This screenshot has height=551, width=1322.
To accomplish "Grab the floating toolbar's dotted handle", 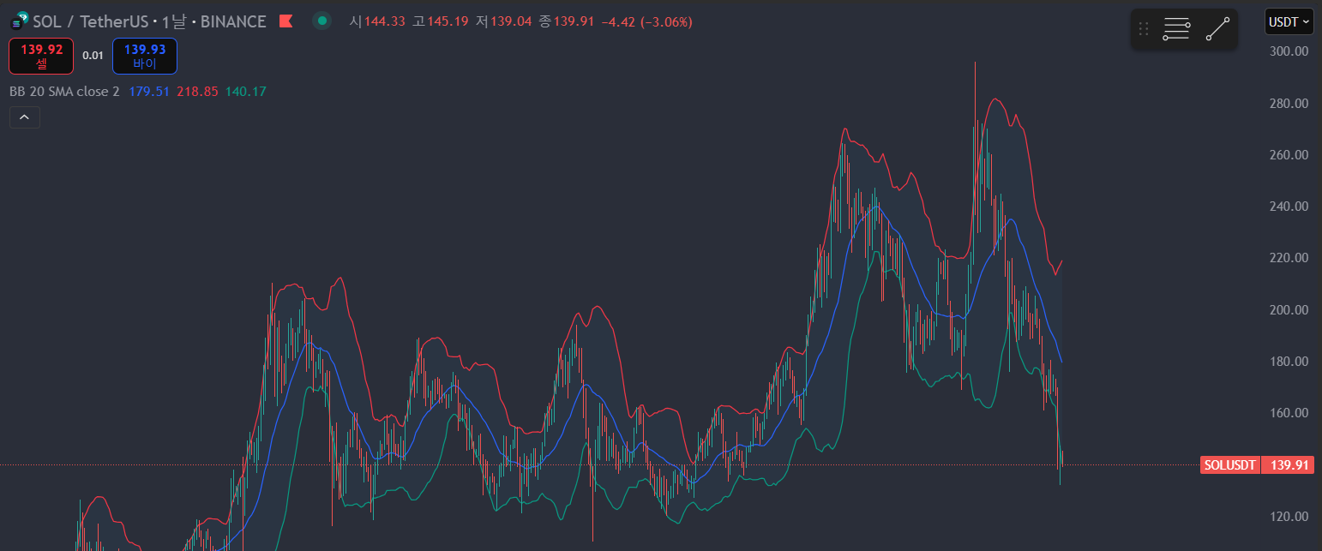I will click(x=1143, y=30).
